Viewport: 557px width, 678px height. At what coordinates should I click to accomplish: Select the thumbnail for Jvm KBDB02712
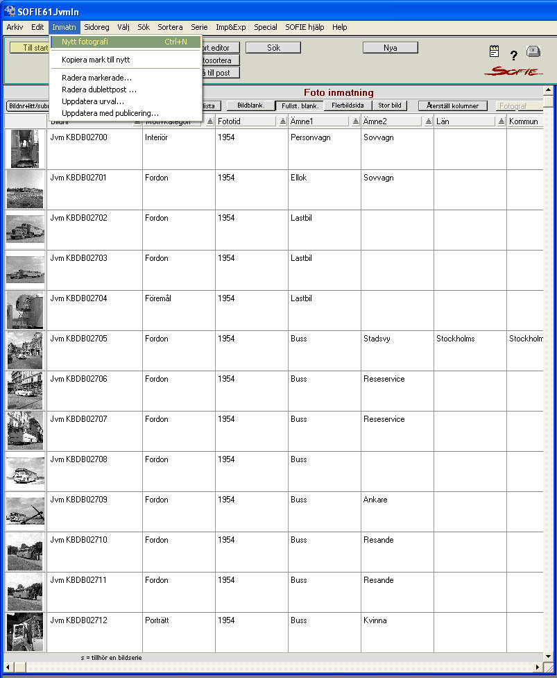coord(25,632)
